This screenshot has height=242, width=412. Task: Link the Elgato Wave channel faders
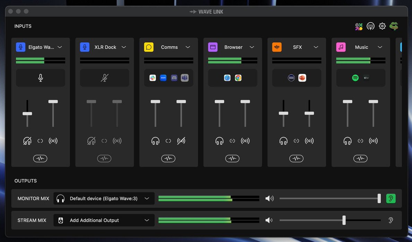[40, 141]
